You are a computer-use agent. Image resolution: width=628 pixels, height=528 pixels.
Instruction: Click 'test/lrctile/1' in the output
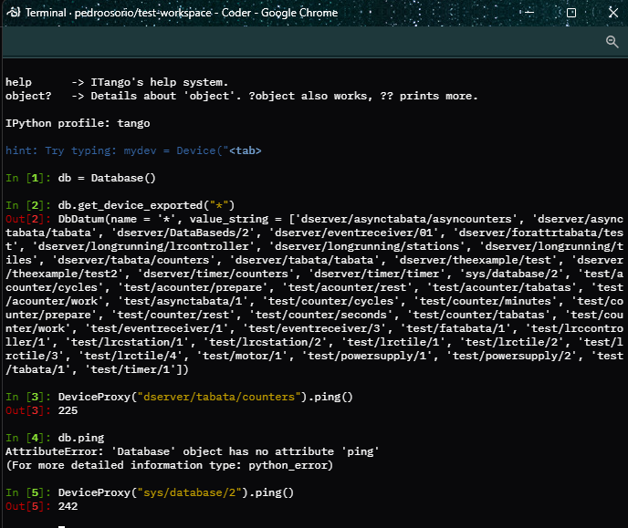392,342
